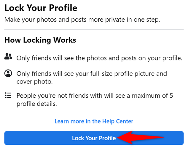Image resolution: width=188 pixels, height=148 pixels.
Task: Click the horizontal divider below the subtitle
Action: 94,29
